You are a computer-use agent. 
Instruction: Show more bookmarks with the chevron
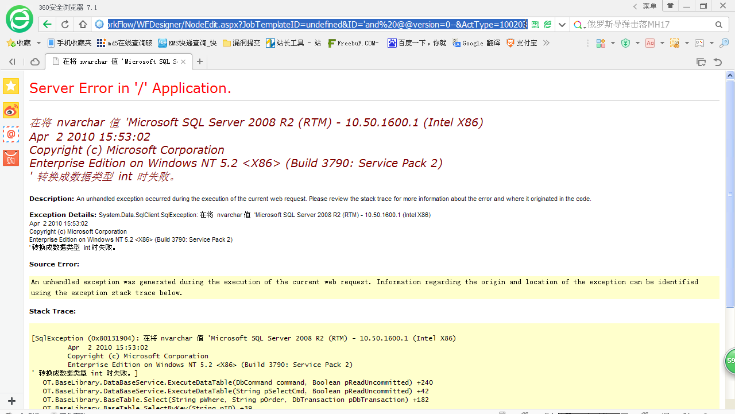tap(546, 43)
